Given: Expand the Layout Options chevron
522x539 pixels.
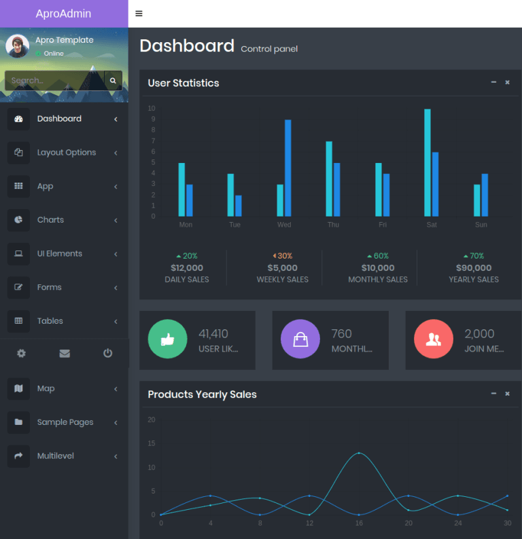Looking at the screenshot, I should click(116, 153).
